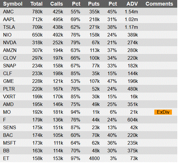This screenshot has width=182, height=166.
Task: Click the BB symbol cell
Action: click(x=6, y=151)
